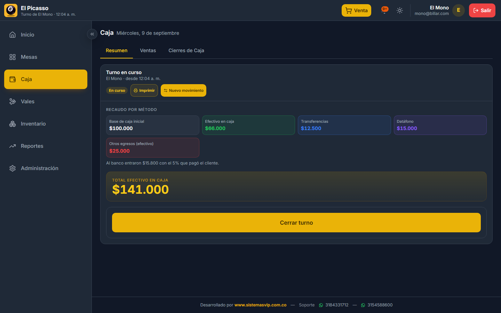Click the WhatsApp icon beside 3154588600
This screenshot has width=501, height=313.
click(363, 305)
